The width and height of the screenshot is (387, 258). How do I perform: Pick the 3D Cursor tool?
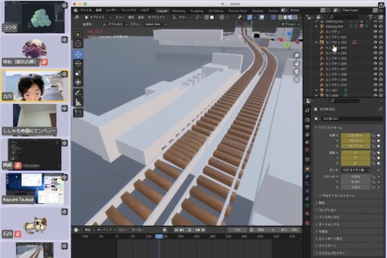point(79,43)
